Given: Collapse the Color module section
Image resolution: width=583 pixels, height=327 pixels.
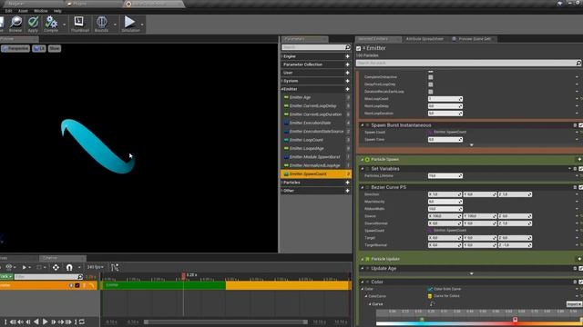Looking at the screenshot, I should click(363, 282).
